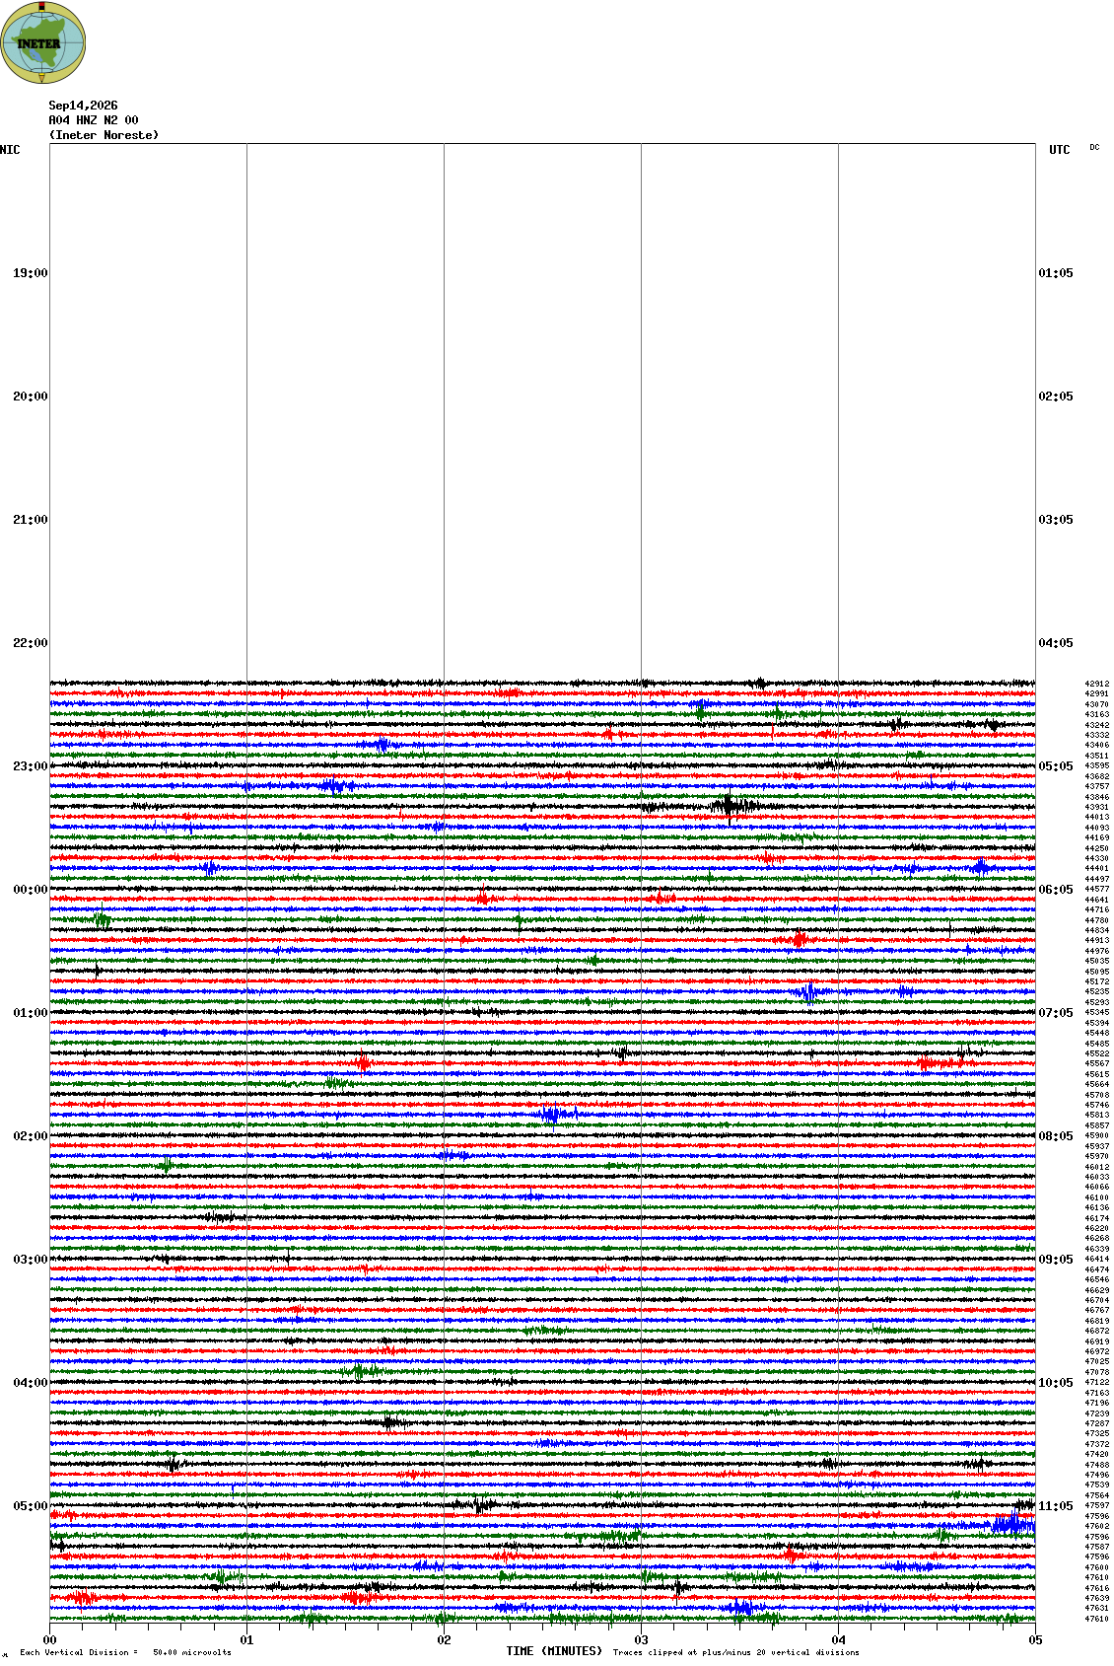Viewport: 1114px width, 1666px height.
Task: Click the Sep14,2026 date header
Action: 84,106
